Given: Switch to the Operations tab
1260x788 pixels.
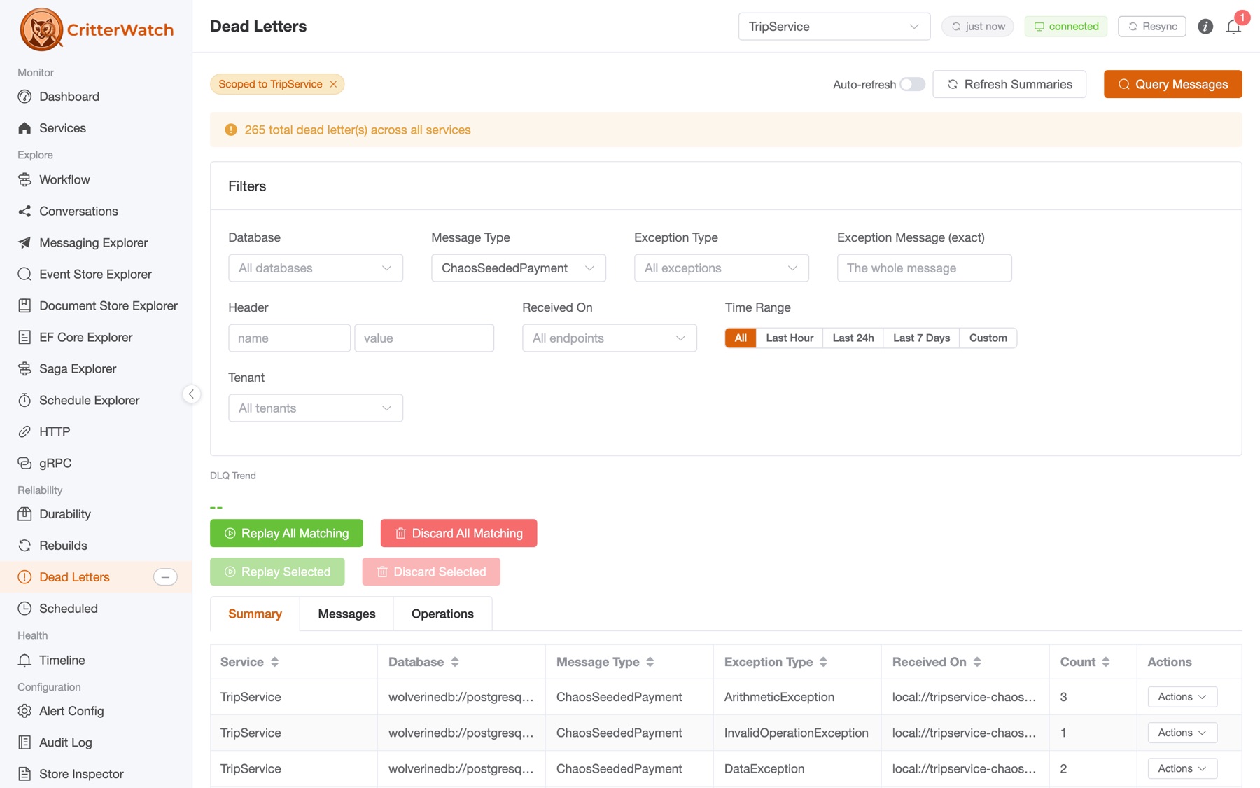Looking at the screenshot, I should coord(442,614).
